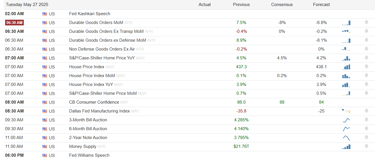The height and width of the screenshot is (159, 375).
Task: Select the Consensus column header
Action: point(282,5)
